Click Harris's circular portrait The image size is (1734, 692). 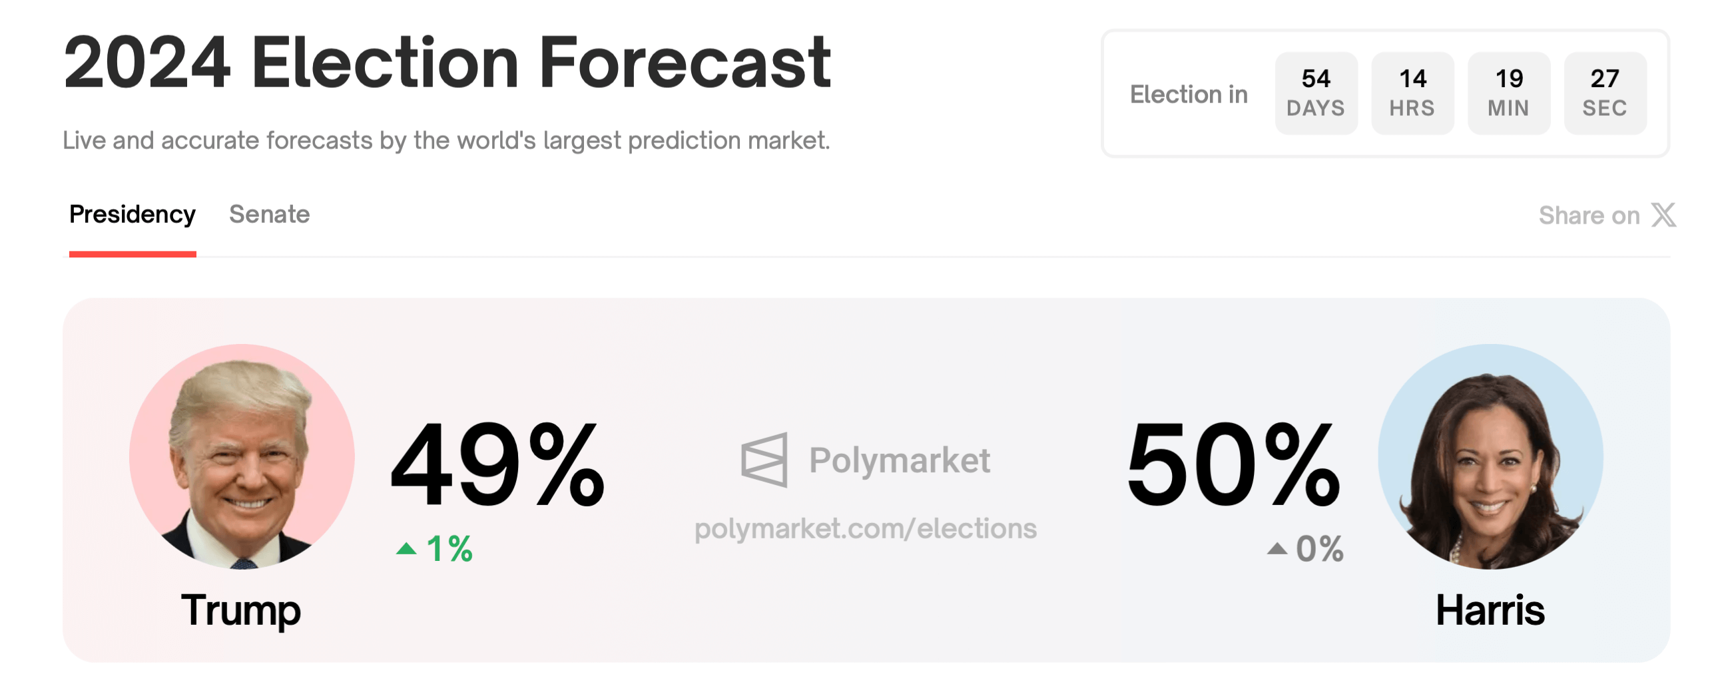coord(1490,456)
